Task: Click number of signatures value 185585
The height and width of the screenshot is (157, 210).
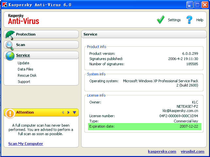Action: pos(192,64)
